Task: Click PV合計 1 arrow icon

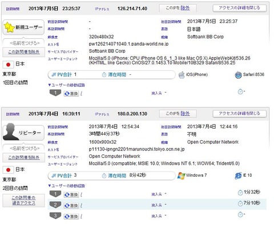Action: [x=54, y=75]
